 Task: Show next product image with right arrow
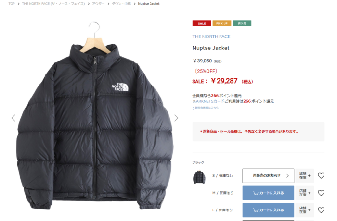click(176, 118)
